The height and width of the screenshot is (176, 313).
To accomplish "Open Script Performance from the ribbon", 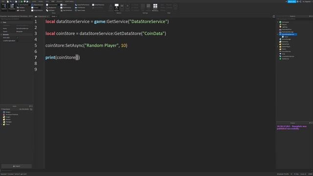I will [x=82, y=5].
